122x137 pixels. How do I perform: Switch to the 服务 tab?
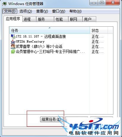45,19
